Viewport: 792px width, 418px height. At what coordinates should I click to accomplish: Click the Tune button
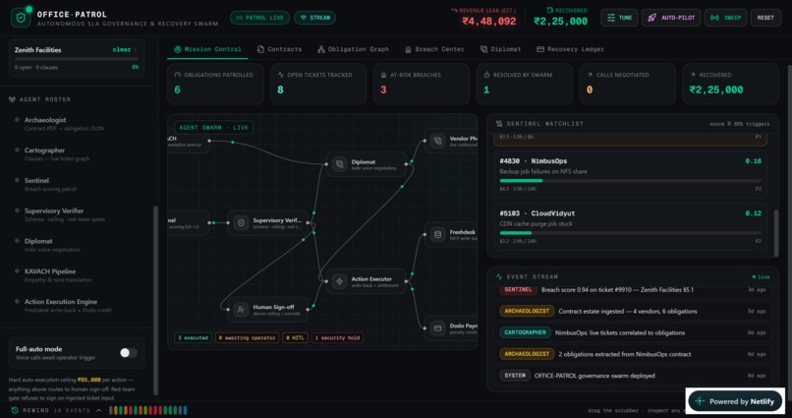[x=620, y=18]
